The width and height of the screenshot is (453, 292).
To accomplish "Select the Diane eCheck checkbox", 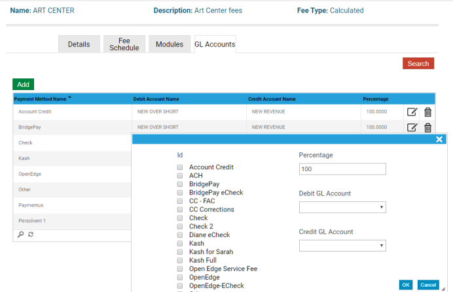I will pos(179,235).
